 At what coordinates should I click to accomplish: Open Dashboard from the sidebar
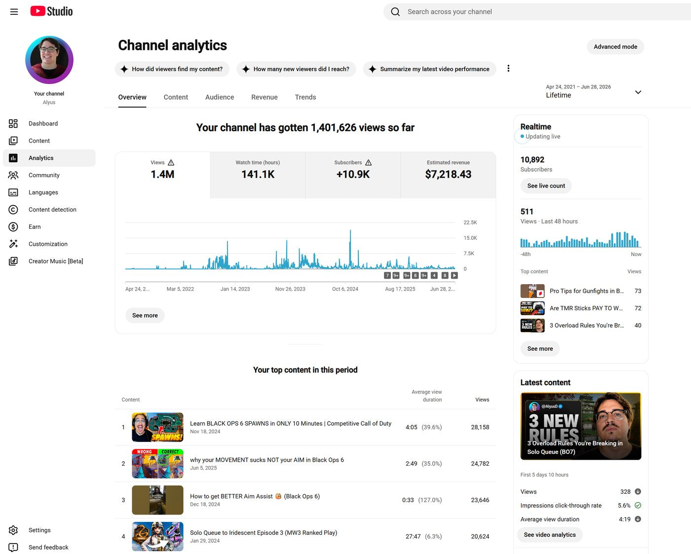[x=49, y=123]
